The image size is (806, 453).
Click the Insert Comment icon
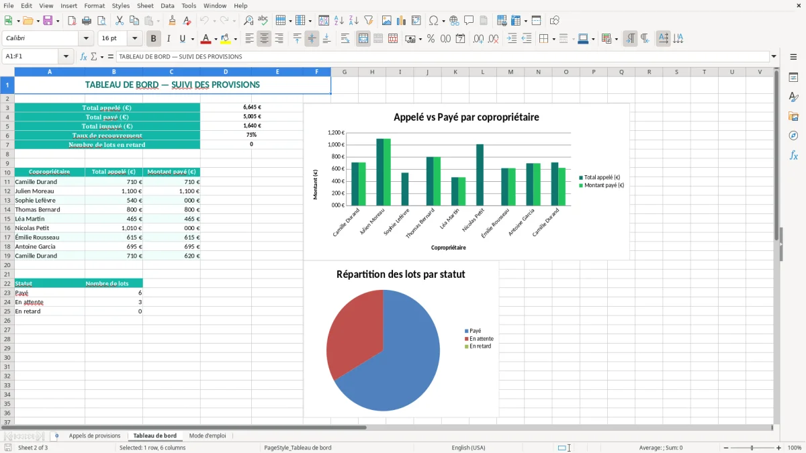click(x=469, y=21)
